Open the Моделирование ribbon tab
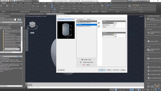The height and width of the screenshot is (91, 161). point(28,3)
